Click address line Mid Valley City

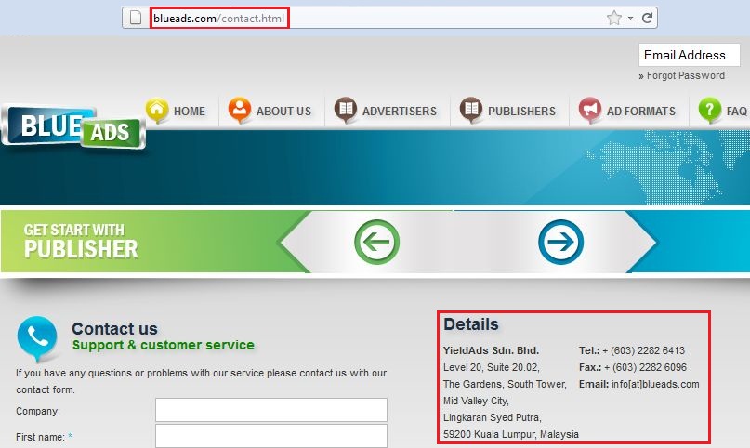coord(477,401)
